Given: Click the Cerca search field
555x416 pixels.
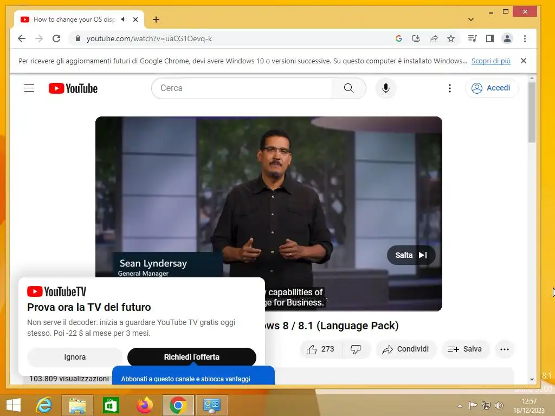Looking at the screenshot, I should click(x=242, y=88).
